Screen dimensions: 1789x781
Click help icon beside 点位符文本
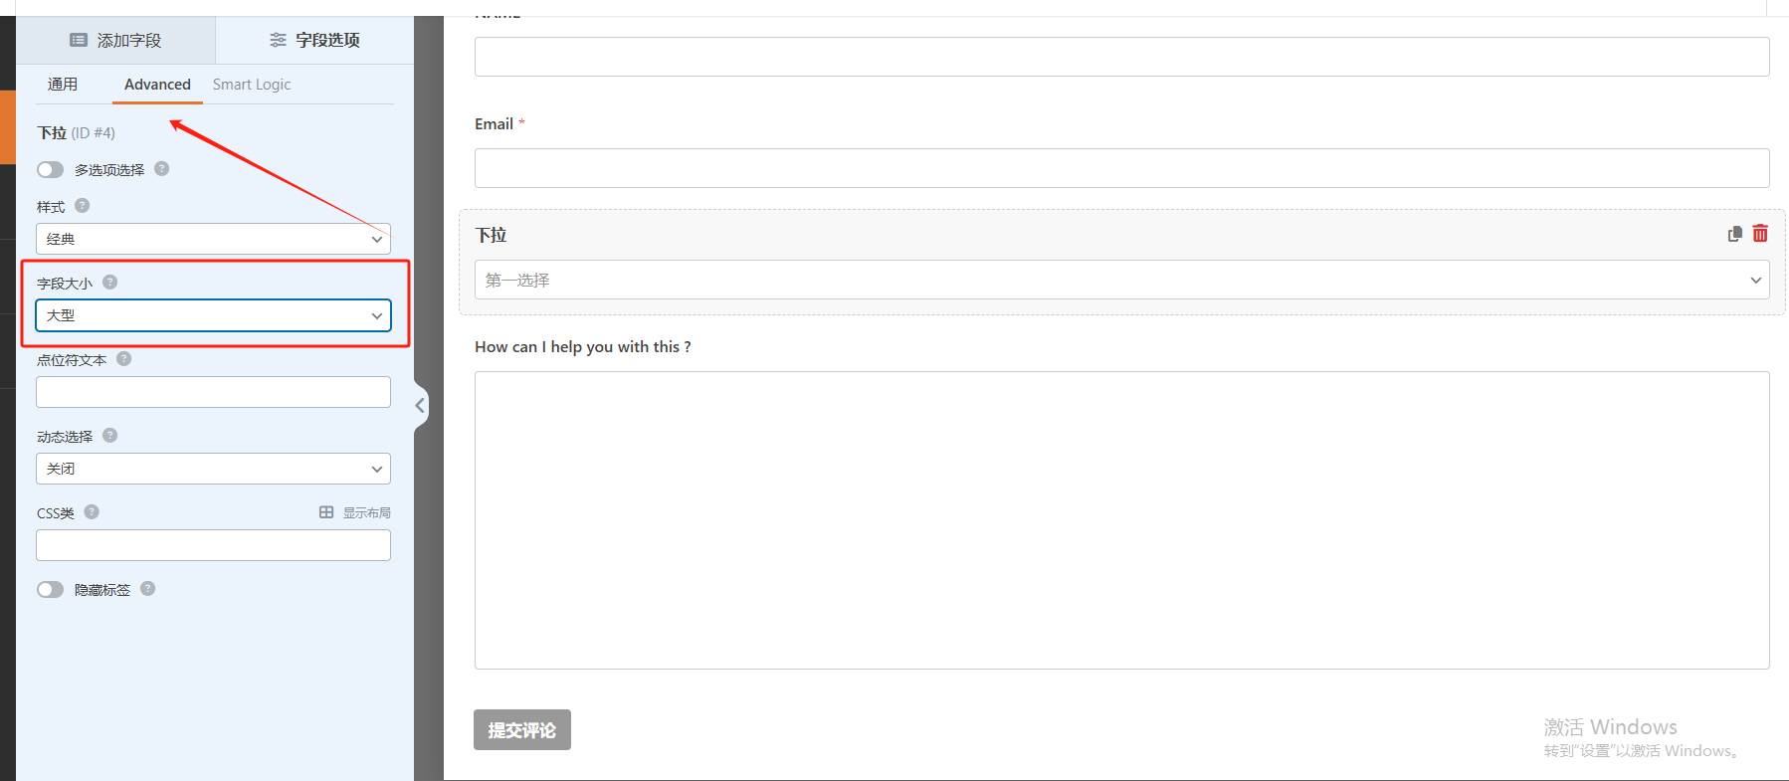(x=124, y=359)
